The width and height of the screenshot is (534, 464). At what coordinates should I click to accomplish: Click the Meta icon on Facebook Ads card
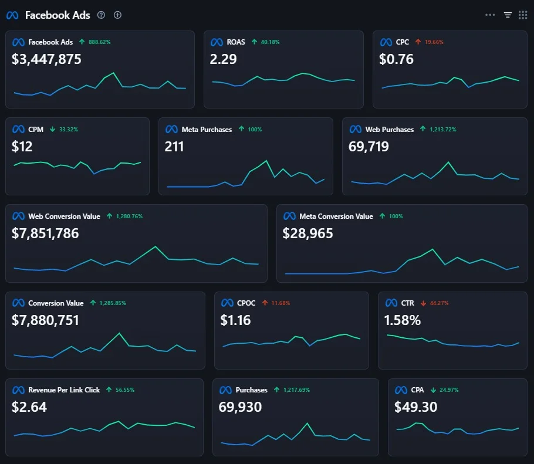click(18, 42)
